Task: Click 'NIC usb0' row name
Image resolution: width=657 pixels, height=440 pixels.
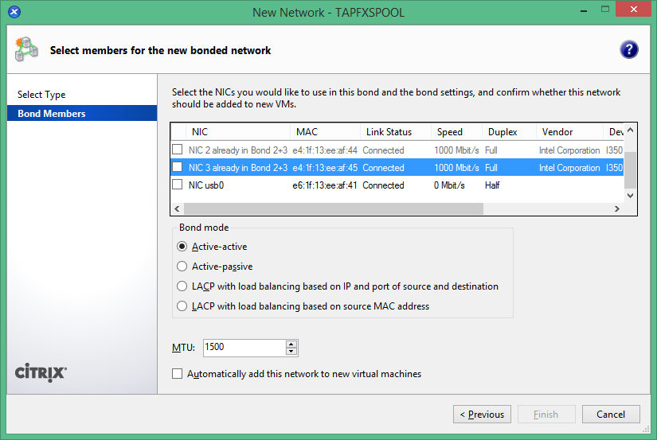Action: coord(206,185)
